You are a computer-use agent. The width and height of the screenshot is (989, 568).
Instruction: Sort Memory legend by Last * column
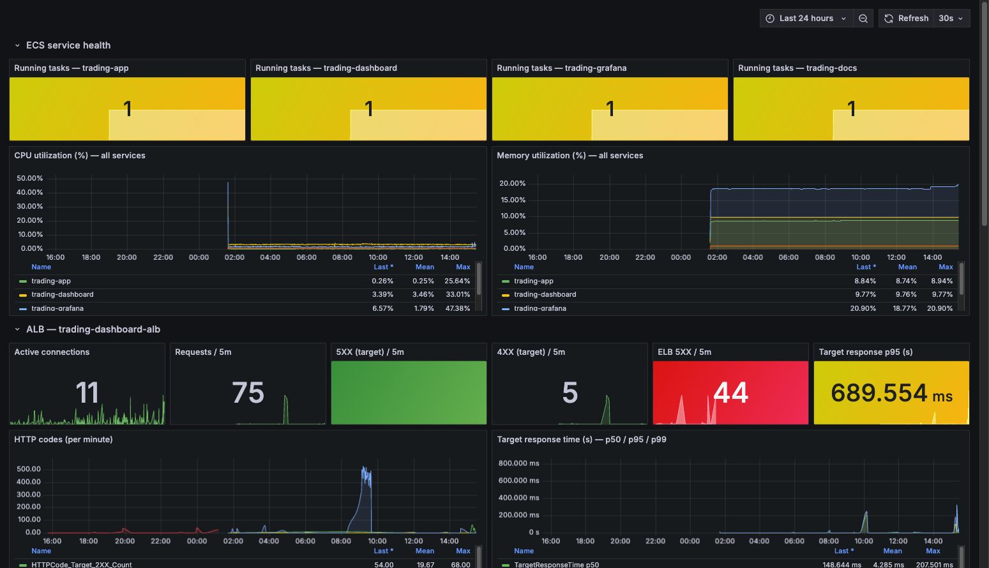(x=866, y=267)
